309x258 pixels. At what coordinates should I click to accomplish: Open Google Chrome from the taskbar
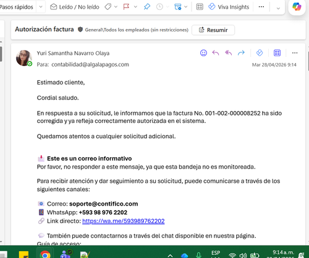(x=45, y=254)
